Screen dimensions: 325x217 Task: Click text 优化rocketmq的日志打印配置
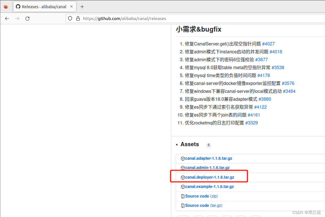point(214,123)
